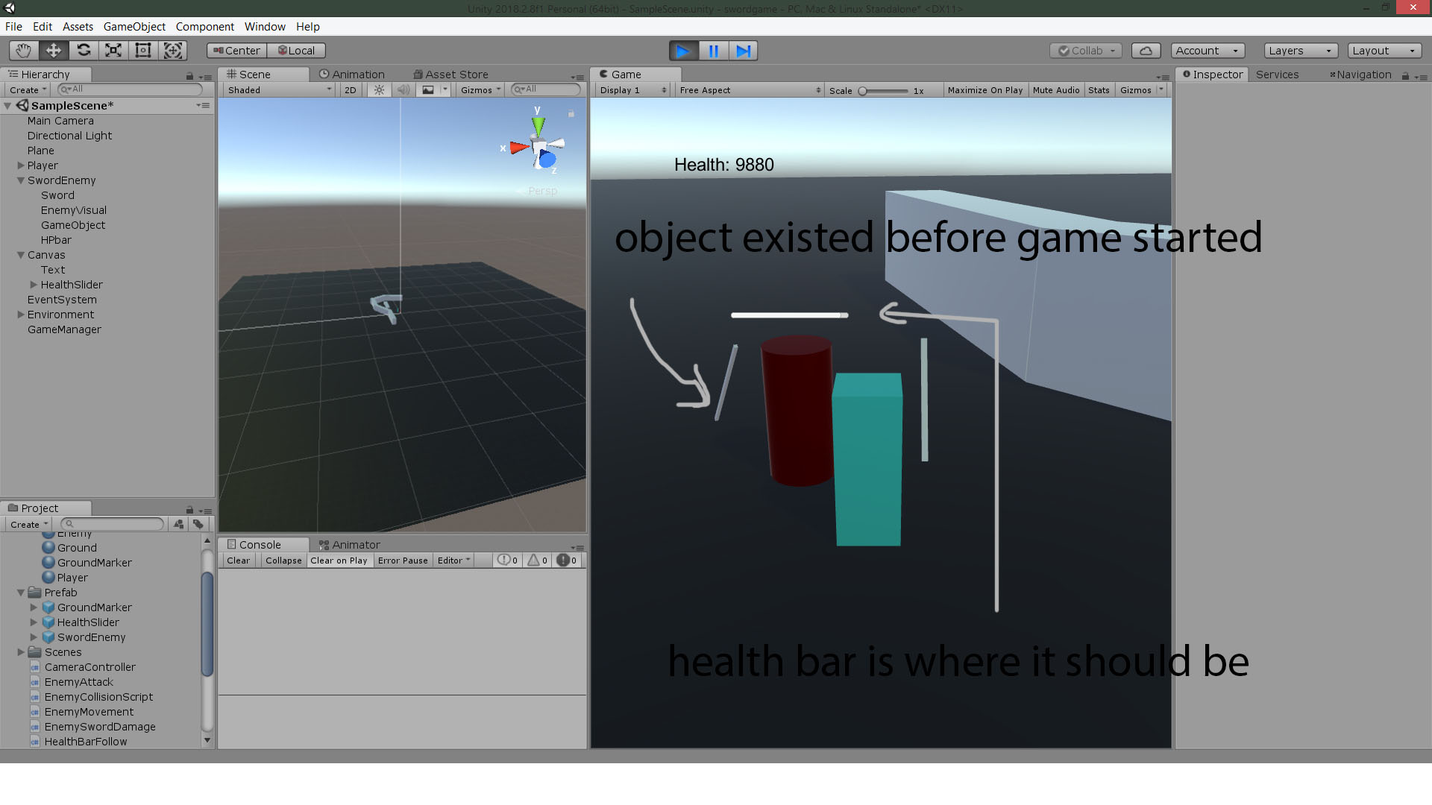Switch to the Animator tab
This screenshot has width=1432, height=805.
tap(349, 545)
